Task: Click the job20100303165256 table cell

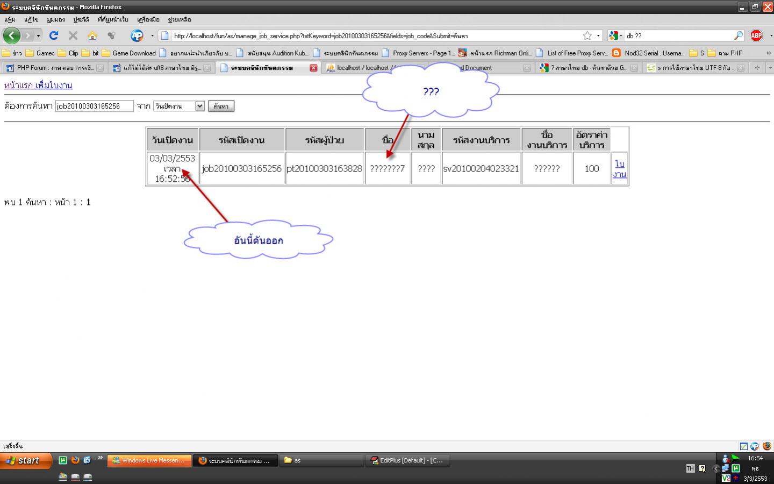Action: [x=241, y=168]
